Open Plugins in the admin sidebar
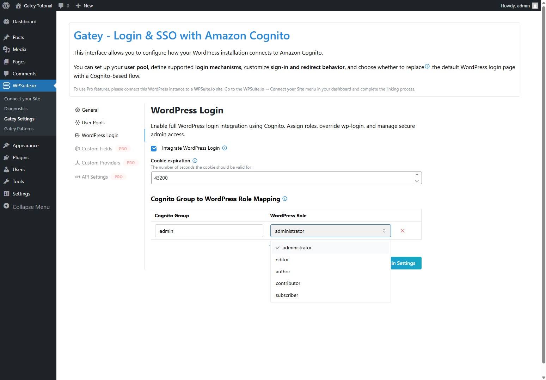The height and width of the screenshot is (380, 546). 20,157
